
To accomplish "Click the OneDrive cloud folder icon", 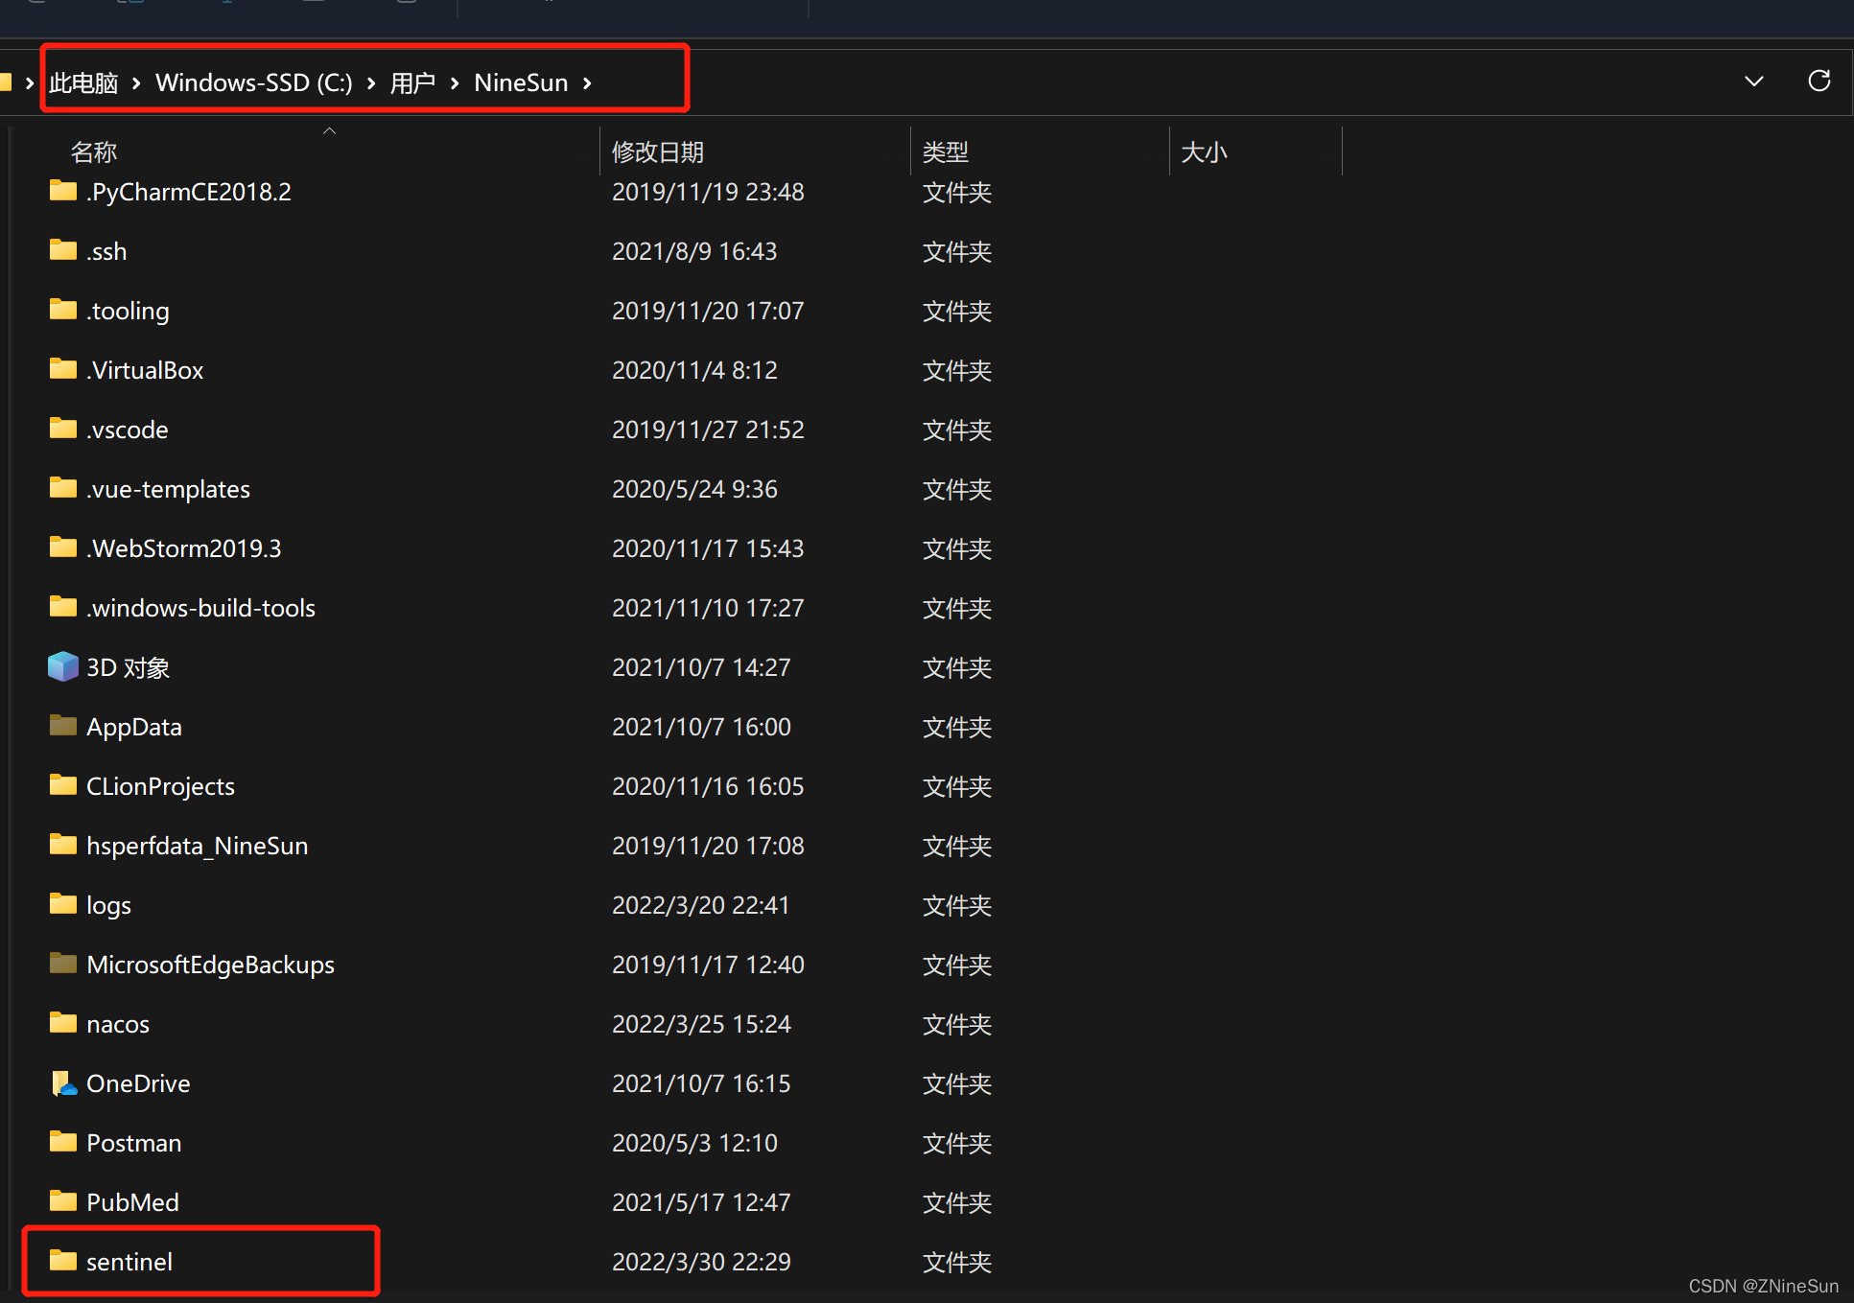I will click(63, 1083).
